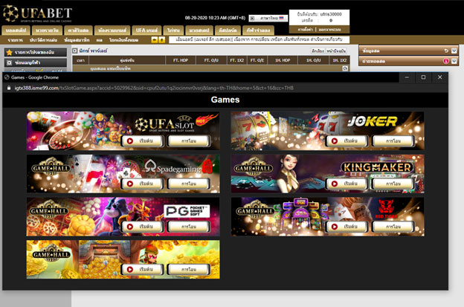Click the yellow up-arrow icon beside the news ticker
Viewport: 464px width, 307px height.
pos(162,39)
